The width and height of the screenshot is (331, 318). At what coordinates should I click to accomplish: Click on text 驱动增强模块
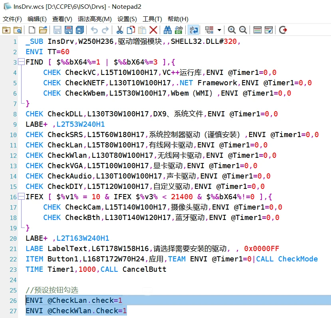click(140, 41)
